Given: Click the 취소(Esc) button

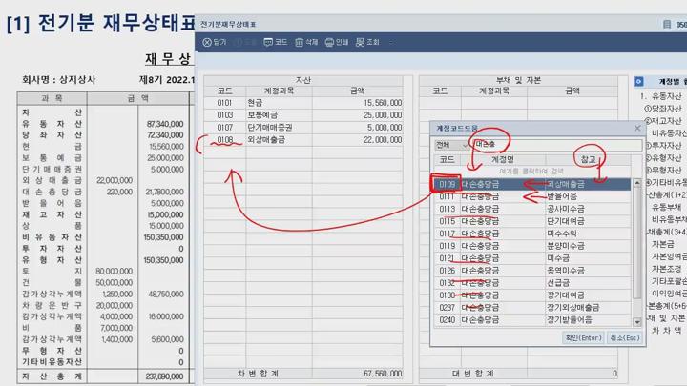Looking at the screenshot, I should [x=625, y=337].
